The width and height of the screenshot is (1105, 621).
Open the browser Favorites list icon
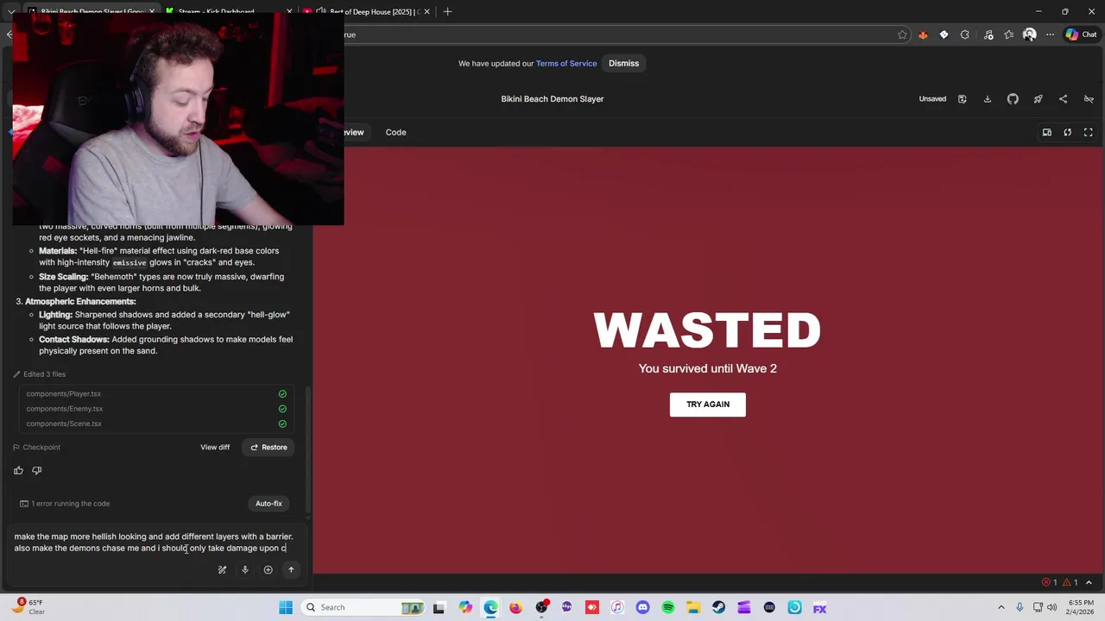[x=1008, y=34]
